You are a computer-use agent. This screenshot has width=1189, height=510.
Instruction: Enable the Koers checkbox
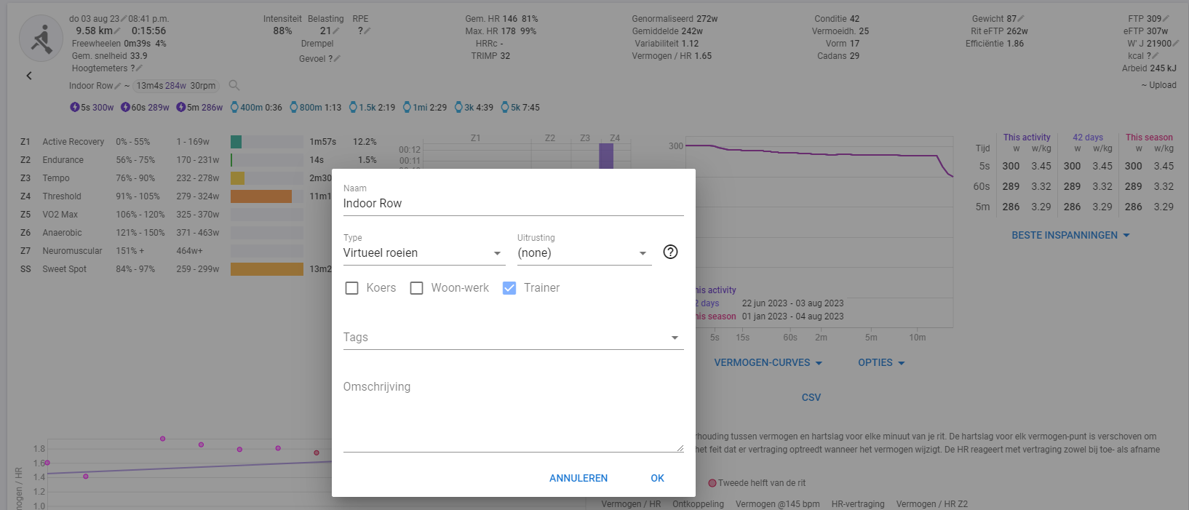[352, 288]
